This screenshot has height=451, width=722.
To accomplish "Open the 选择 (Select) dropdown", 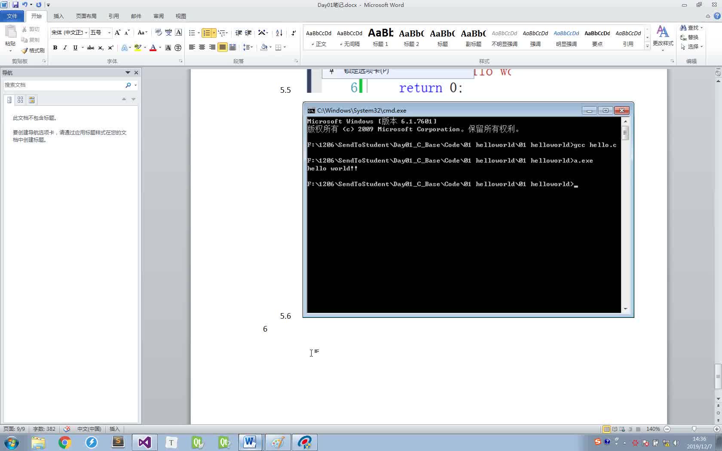I will pos(691,46).
